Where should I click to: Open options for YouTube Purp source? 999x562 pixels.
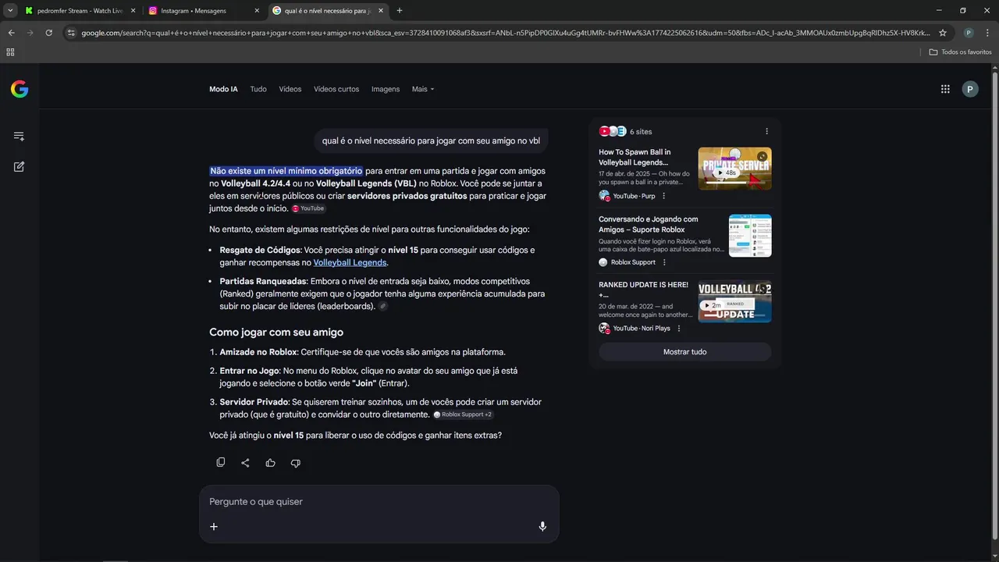[664, 196]
